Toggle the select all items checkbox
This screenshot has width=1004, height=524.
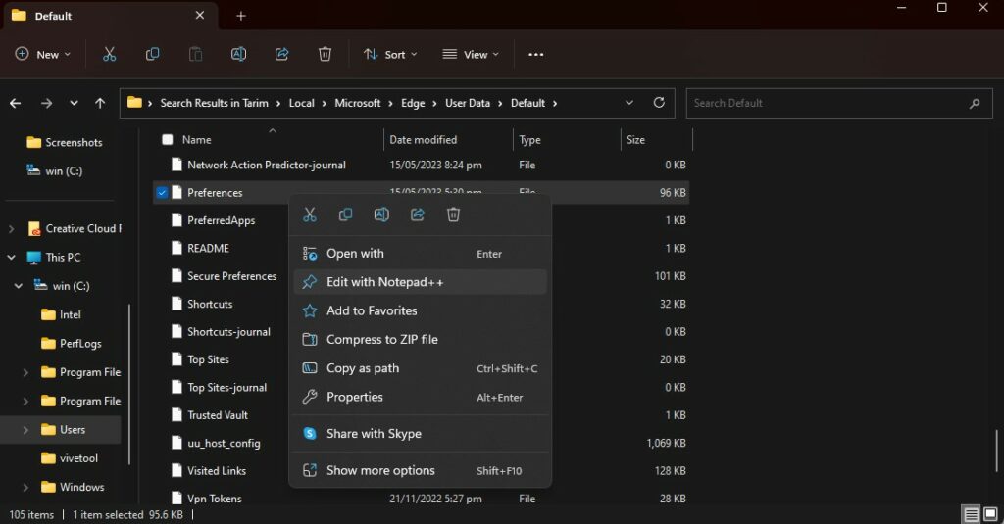tap(168, 140)
